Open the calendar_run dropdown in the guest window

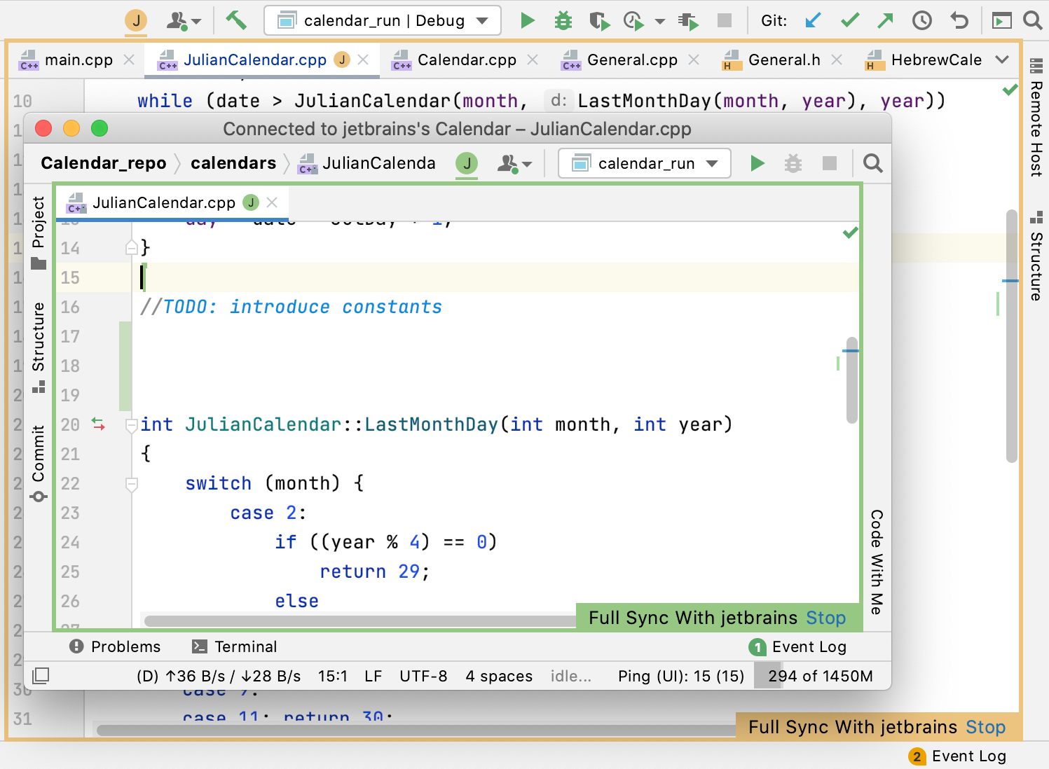click(x=645, y=163)
